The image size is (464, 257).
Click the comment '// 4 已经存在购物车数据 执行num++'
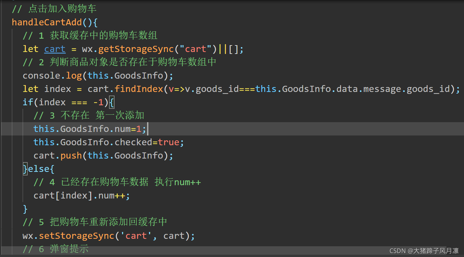(x=117, y=182)
